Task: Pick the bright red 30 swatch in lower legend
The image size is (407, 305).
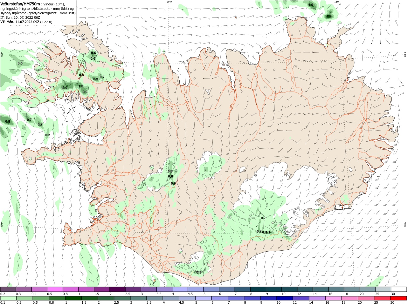Action: point(398,298)
